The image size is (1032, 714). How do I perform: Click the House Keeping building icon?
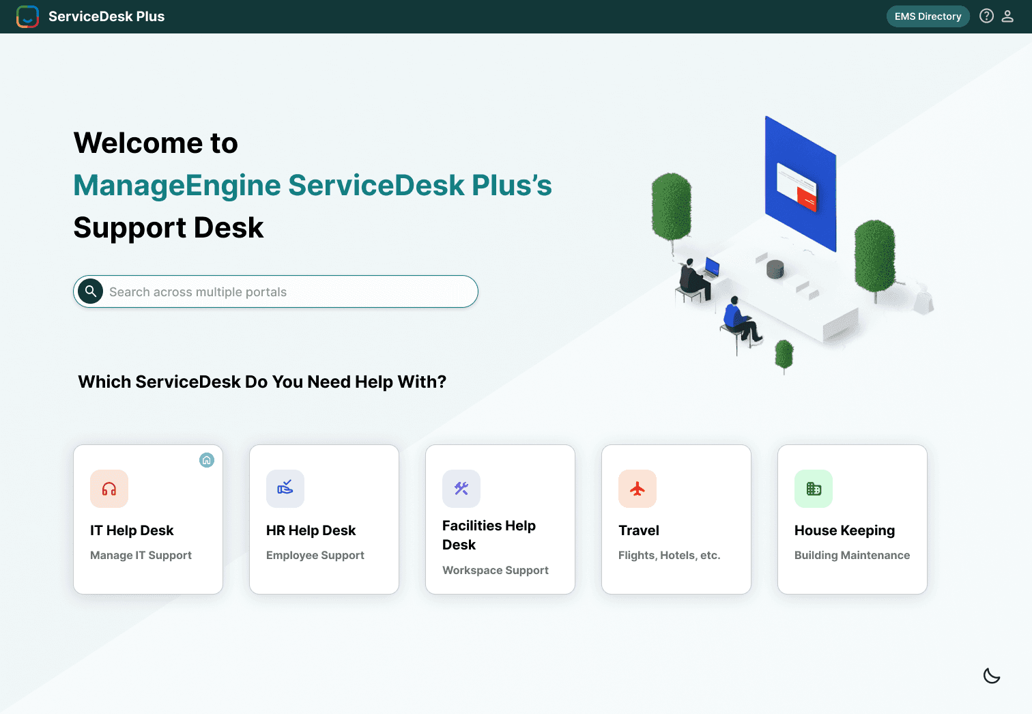pyautogui.click(x=814, y=489)
